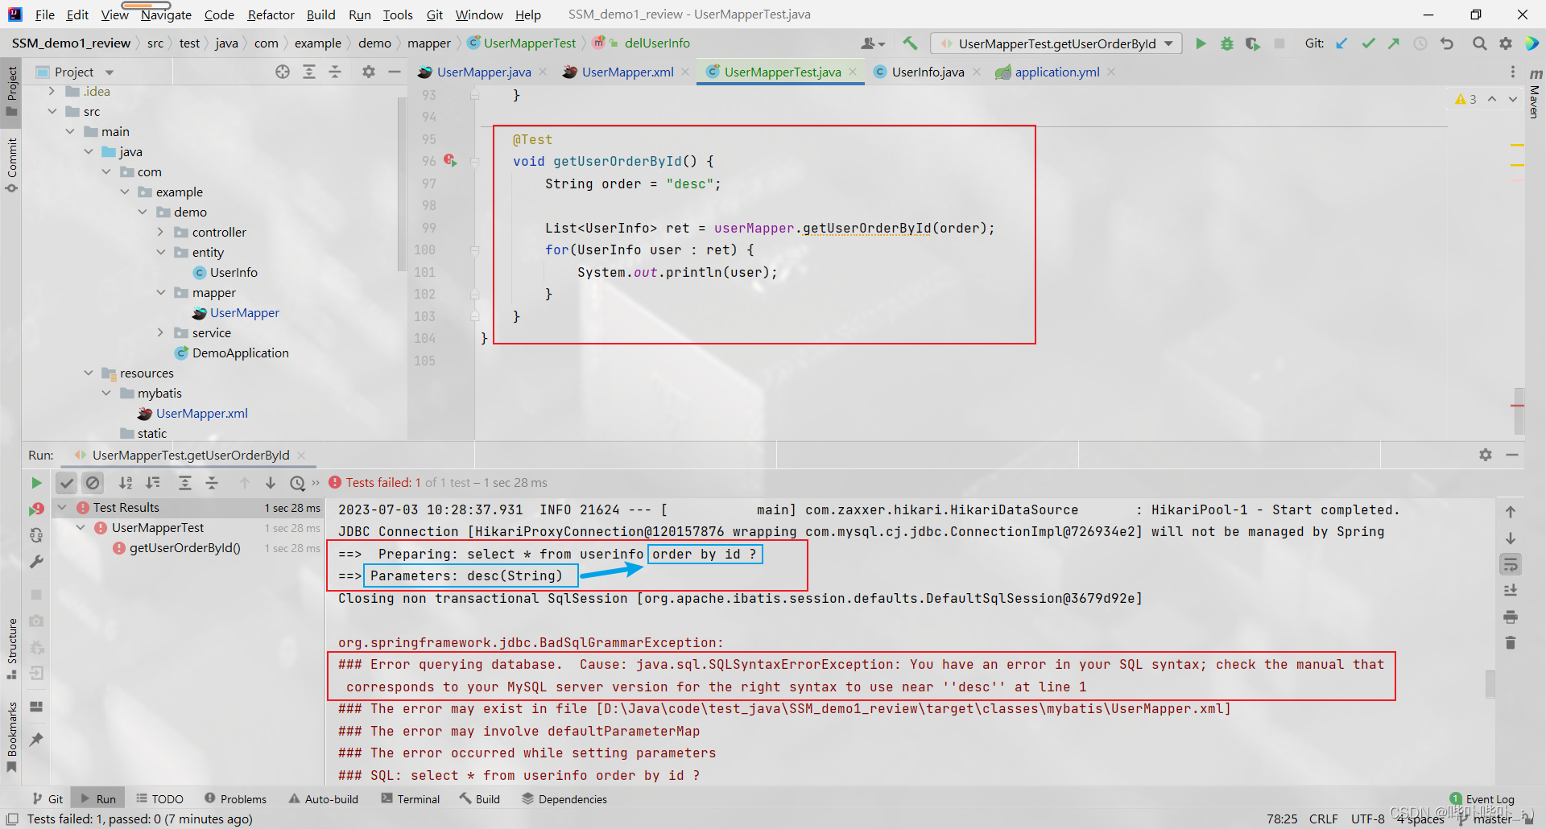1546x829 pixels.
Task: Rerun tests in Run panel
Action: [36, 483]
